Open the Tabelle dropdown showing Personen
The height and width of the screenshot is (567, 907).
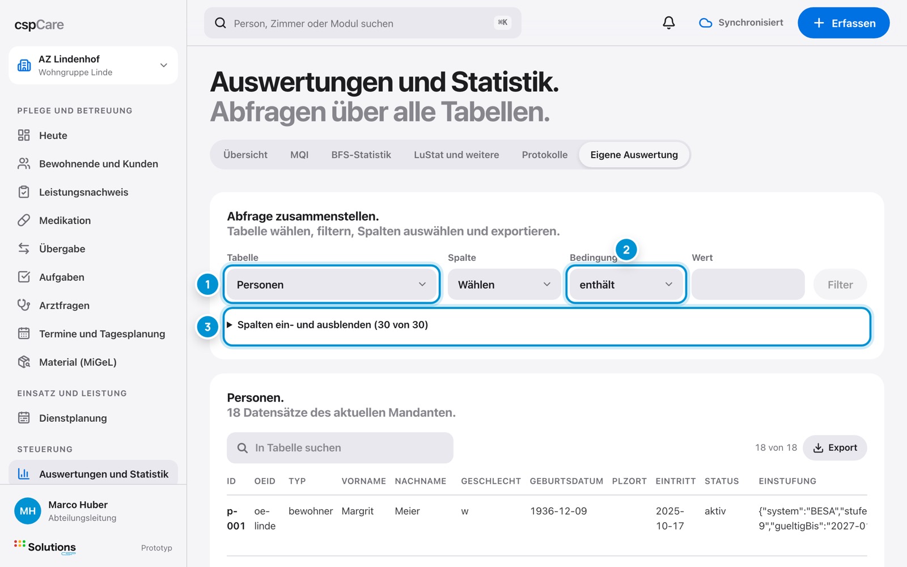pyautogui.click(x=332, y=284)
